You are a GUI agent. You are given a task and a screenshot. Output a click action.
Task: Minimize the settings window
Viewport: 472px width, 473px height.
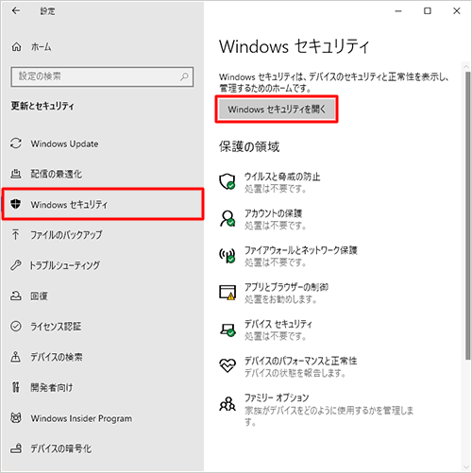(398, 11)
